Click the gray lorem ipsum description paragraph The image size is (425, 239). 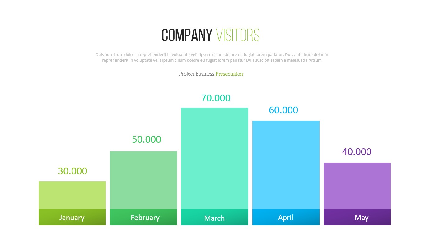coord(212,58)
